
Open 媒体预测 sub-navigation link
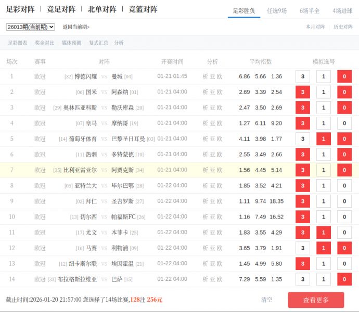(x=71, y=43)
